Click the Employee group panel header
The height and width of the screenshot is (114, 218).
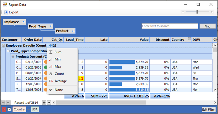[x=14, y=22]
